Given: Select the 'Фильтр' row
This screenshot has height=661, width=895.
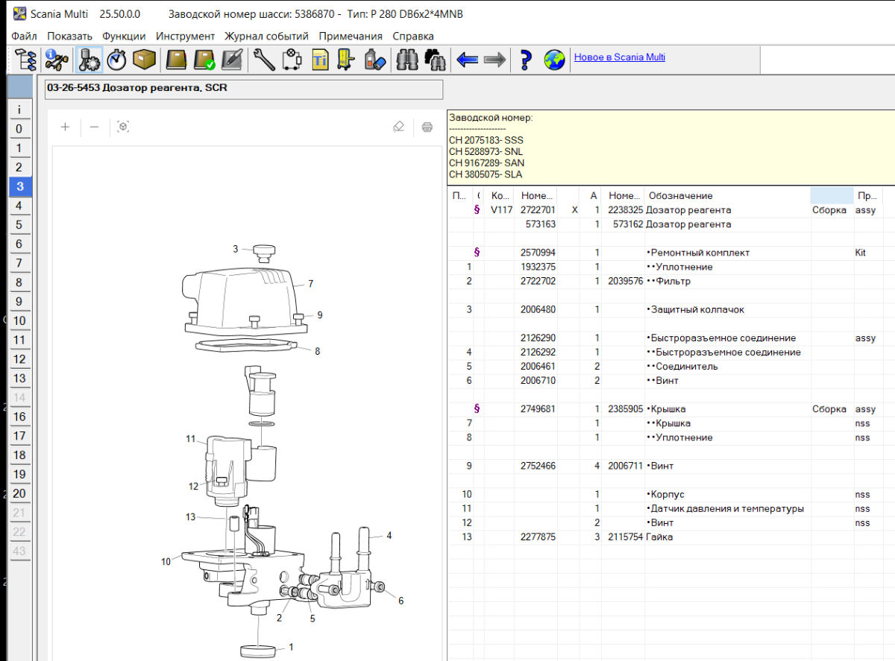Looking at the screenshot, I should point(671,281).
